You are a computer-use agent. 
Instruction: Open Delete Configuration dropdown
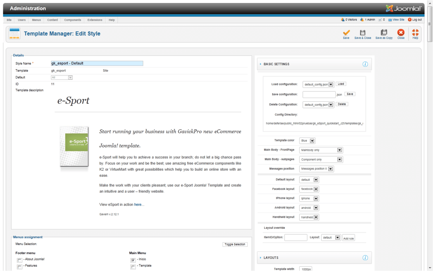(x=318, y=105)
